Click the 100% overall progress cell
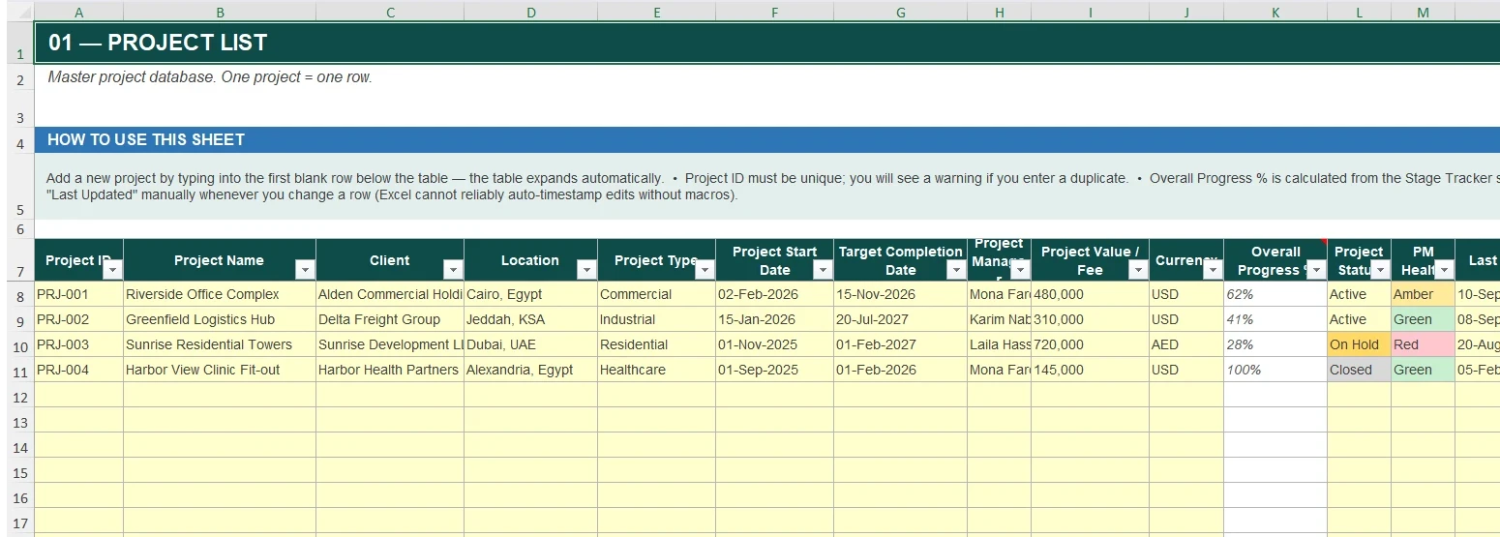1500x537 pixels. point(1275,370)
